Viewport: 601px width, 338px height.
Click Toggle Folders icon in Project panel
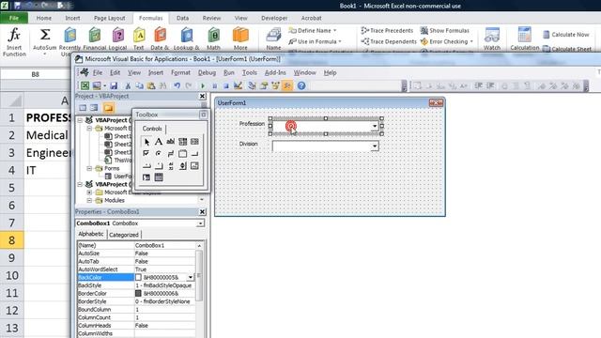pyautogui.click(x=109, y=108)
